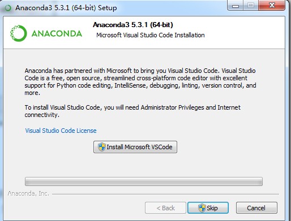Skip the VSCode installation

click(208, 208)
